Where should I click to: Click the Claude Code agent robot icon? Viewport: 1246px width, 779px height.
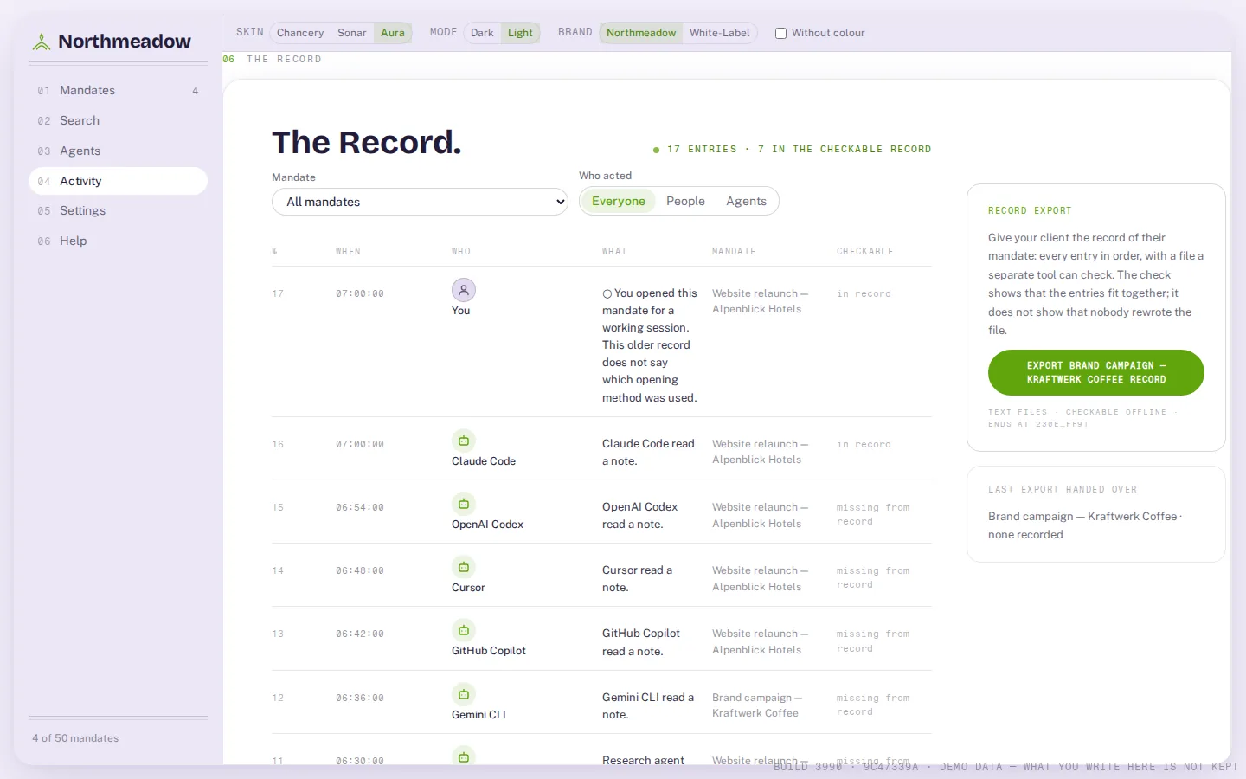point(464,441)
